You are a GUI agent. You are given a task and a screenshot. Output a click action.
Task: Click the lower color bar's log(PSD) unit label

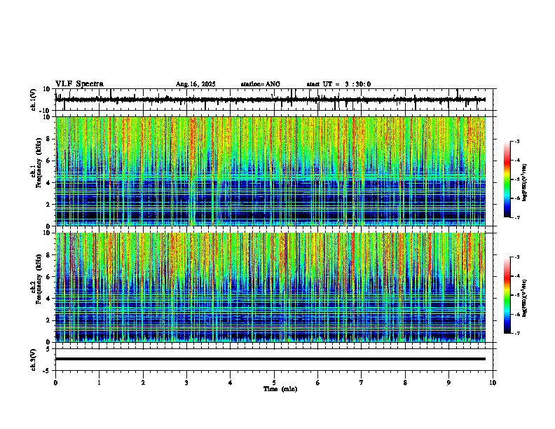tap(525, 299)
